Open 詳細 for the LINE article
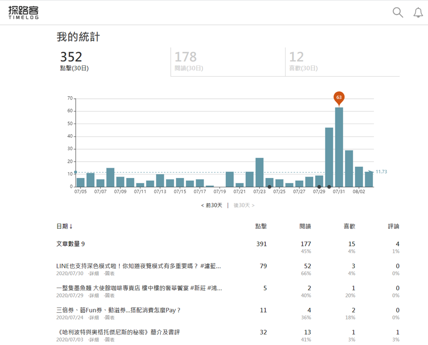Viewport: 428px width, 345px height. point(93,273)
